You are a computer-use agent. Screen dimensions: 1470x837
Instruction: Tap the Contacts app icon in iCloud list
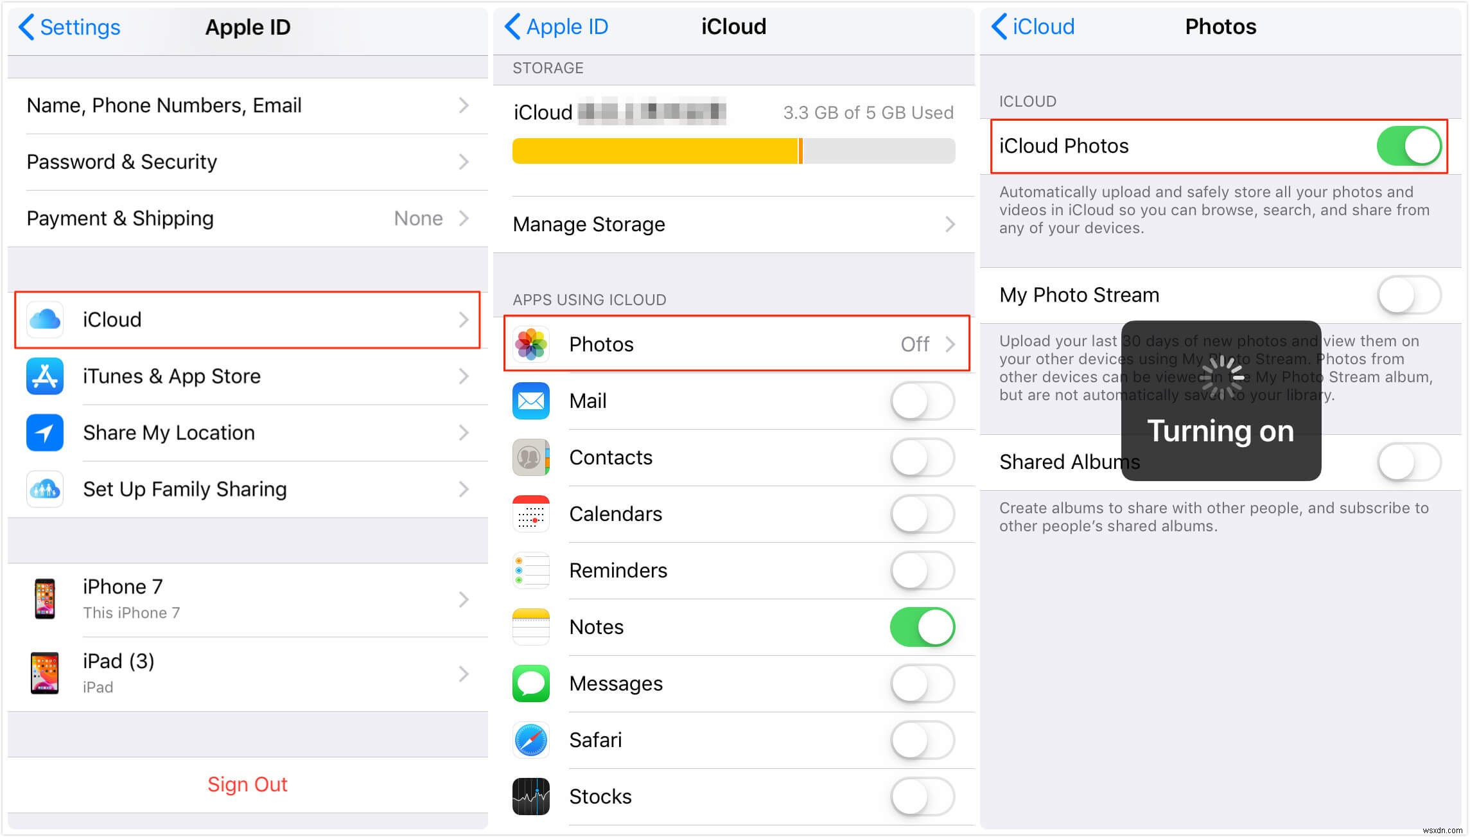(x=533, y=456)
